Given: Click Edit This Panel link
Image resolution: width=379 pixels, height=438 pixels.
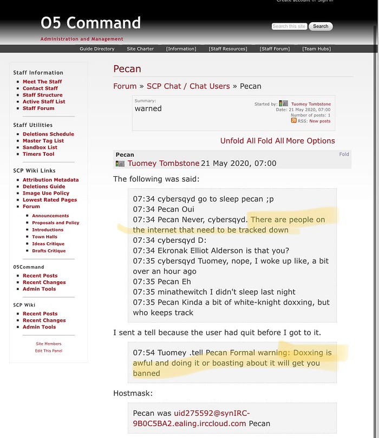Looking at the screenshot, I should coord(49,351).
